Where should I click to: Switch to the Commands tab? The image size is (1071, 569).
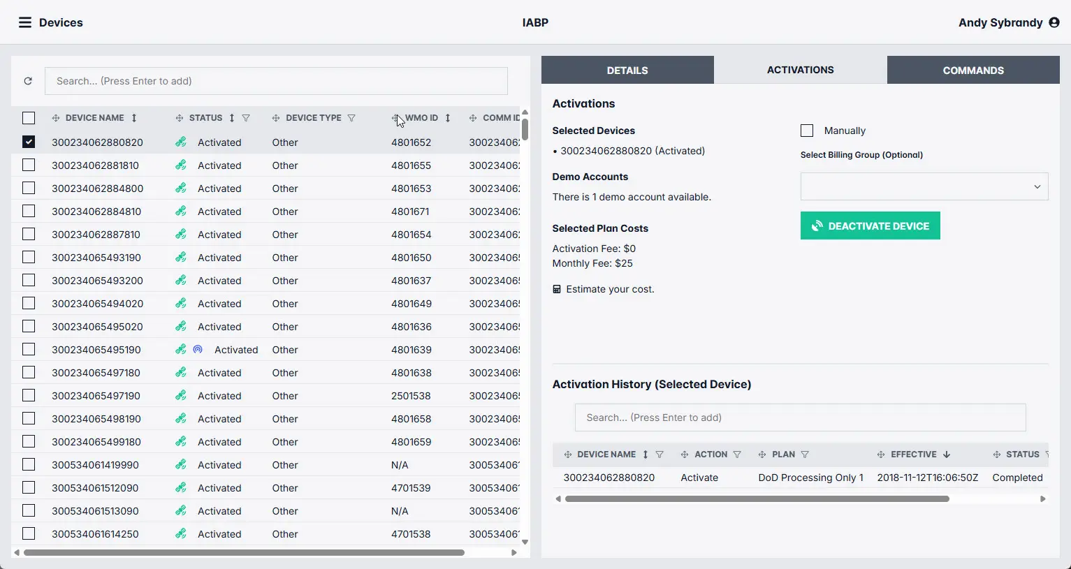point(972,71)
